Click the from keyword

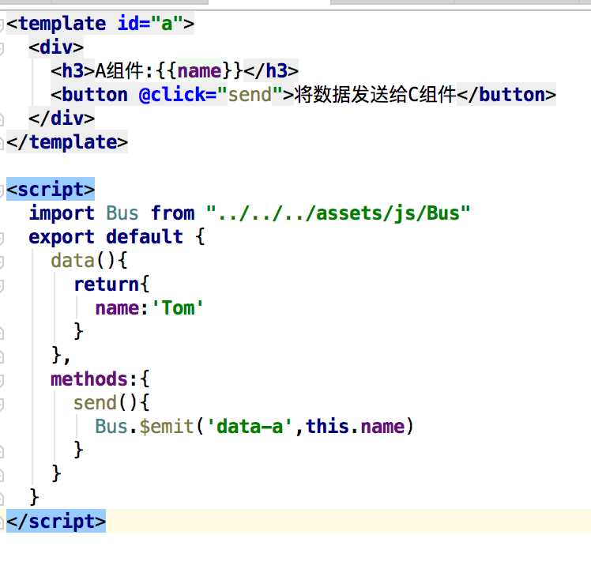(x=172, y=213)
